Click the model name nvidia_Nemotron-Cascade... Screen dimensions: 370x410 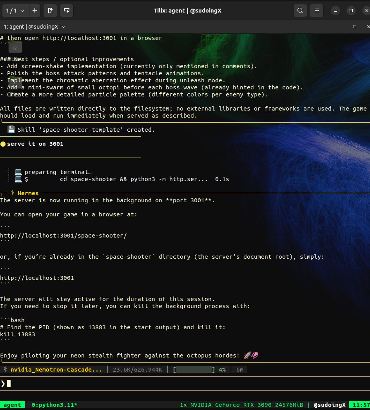(56, 370)
